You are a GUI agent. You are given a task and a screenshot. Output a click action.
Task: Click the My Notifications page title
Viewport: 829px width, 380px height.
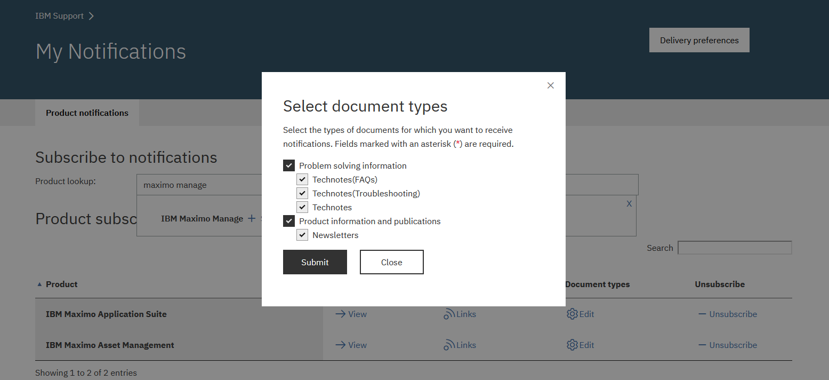(111, 51)
